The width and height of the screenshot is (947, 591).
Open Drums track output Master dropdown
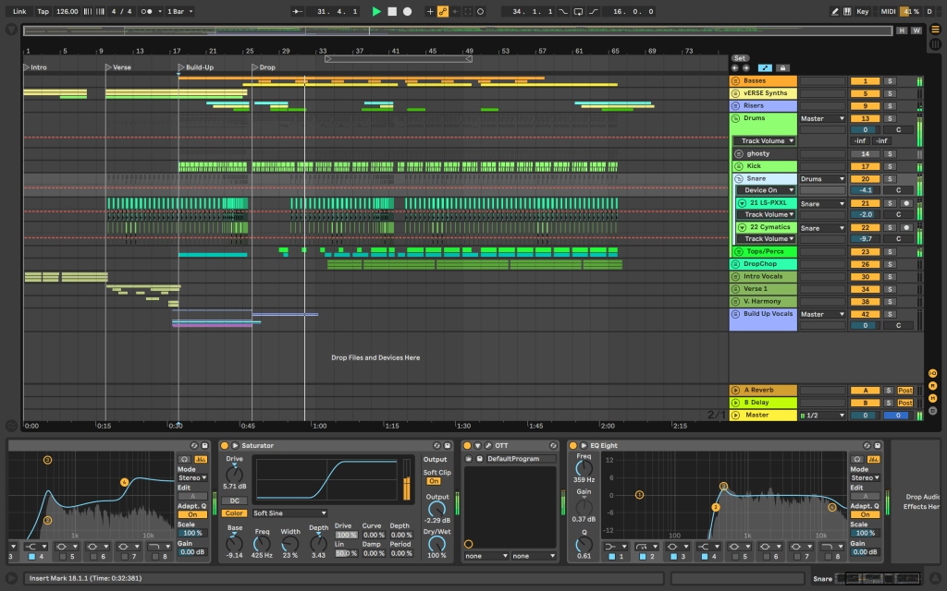[x=822, y=118]
